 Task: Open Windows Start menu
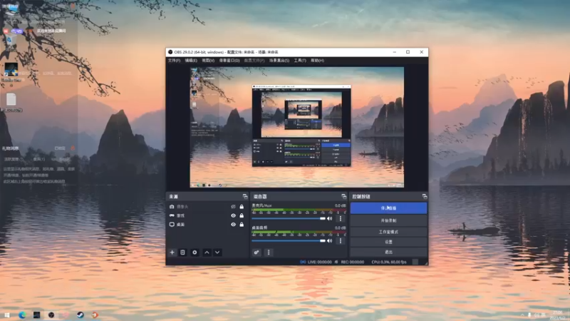(x=7, y=315)
